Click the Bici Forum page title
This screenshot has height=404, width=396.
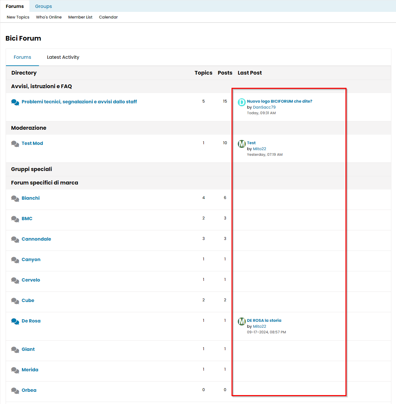click(x=23, y=38)
